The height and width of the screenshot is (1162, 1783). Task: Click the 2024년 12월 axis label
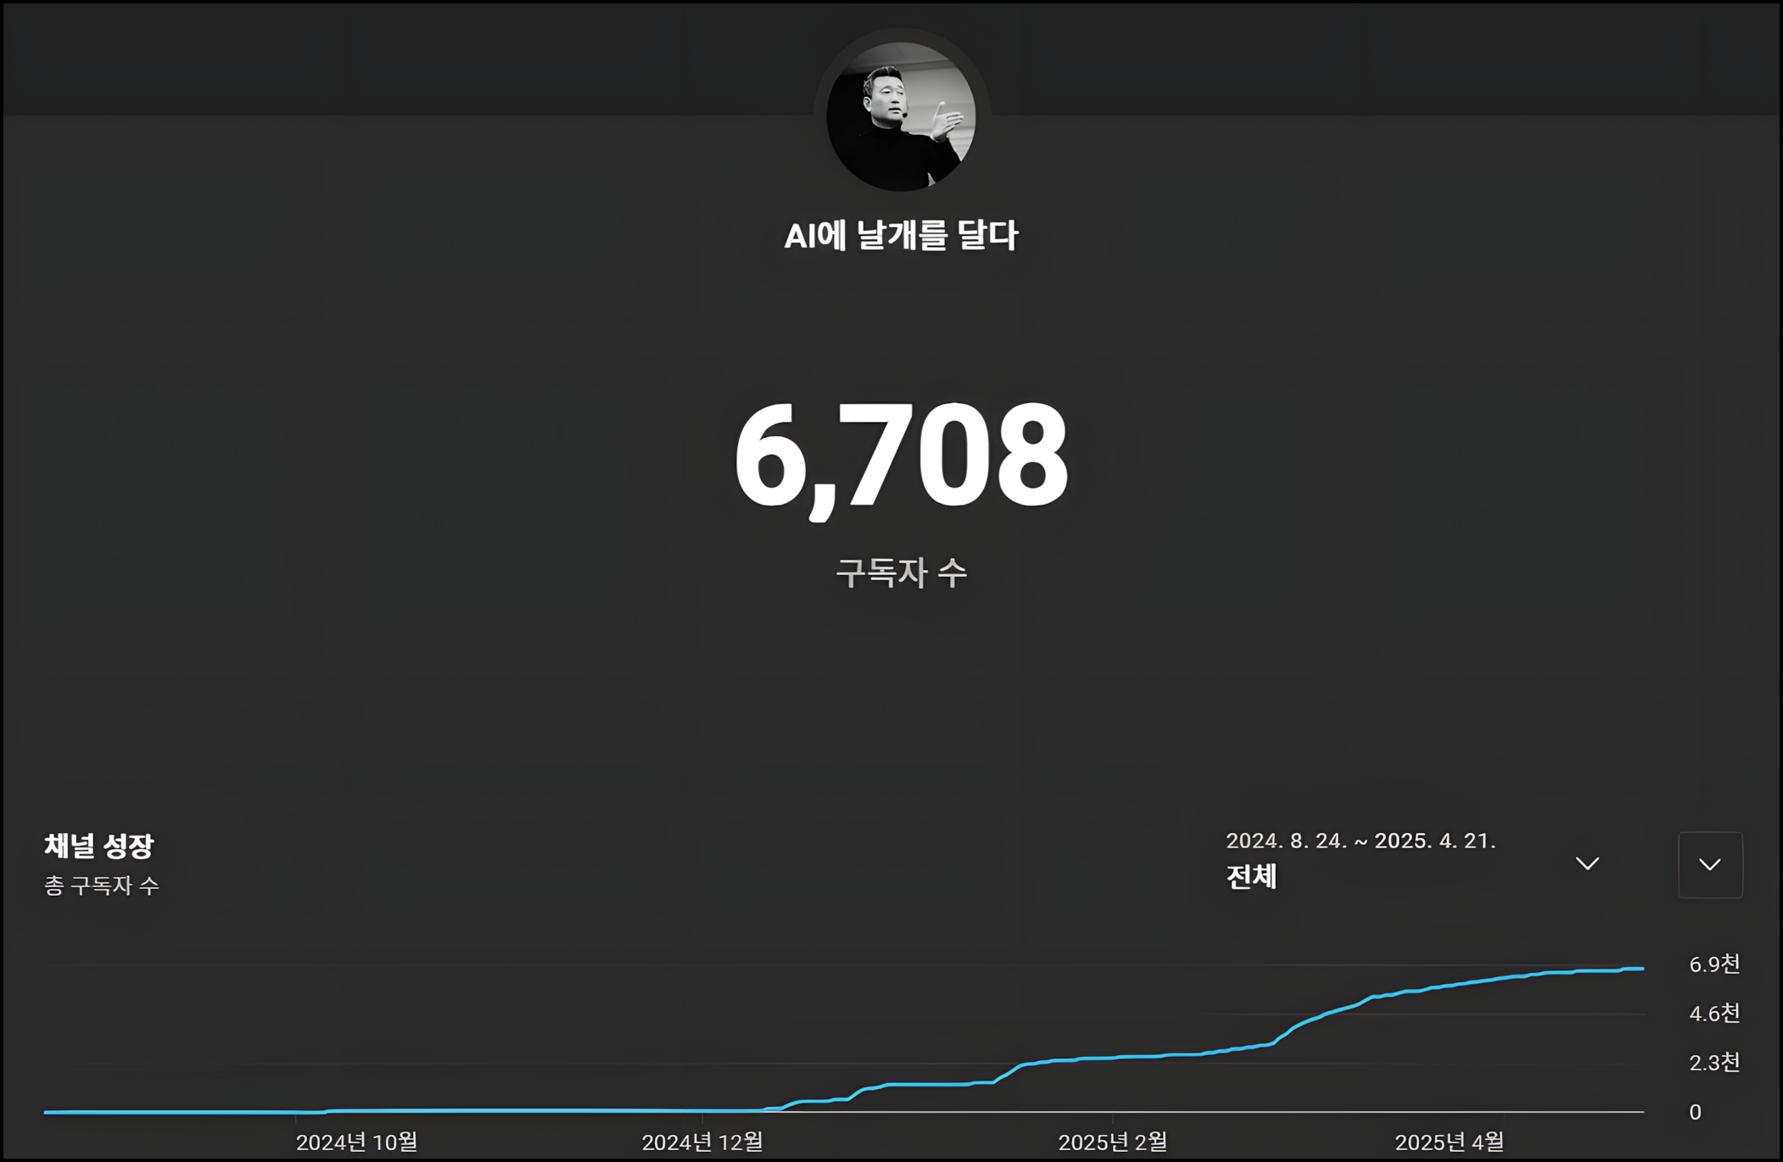[702, 1142]
